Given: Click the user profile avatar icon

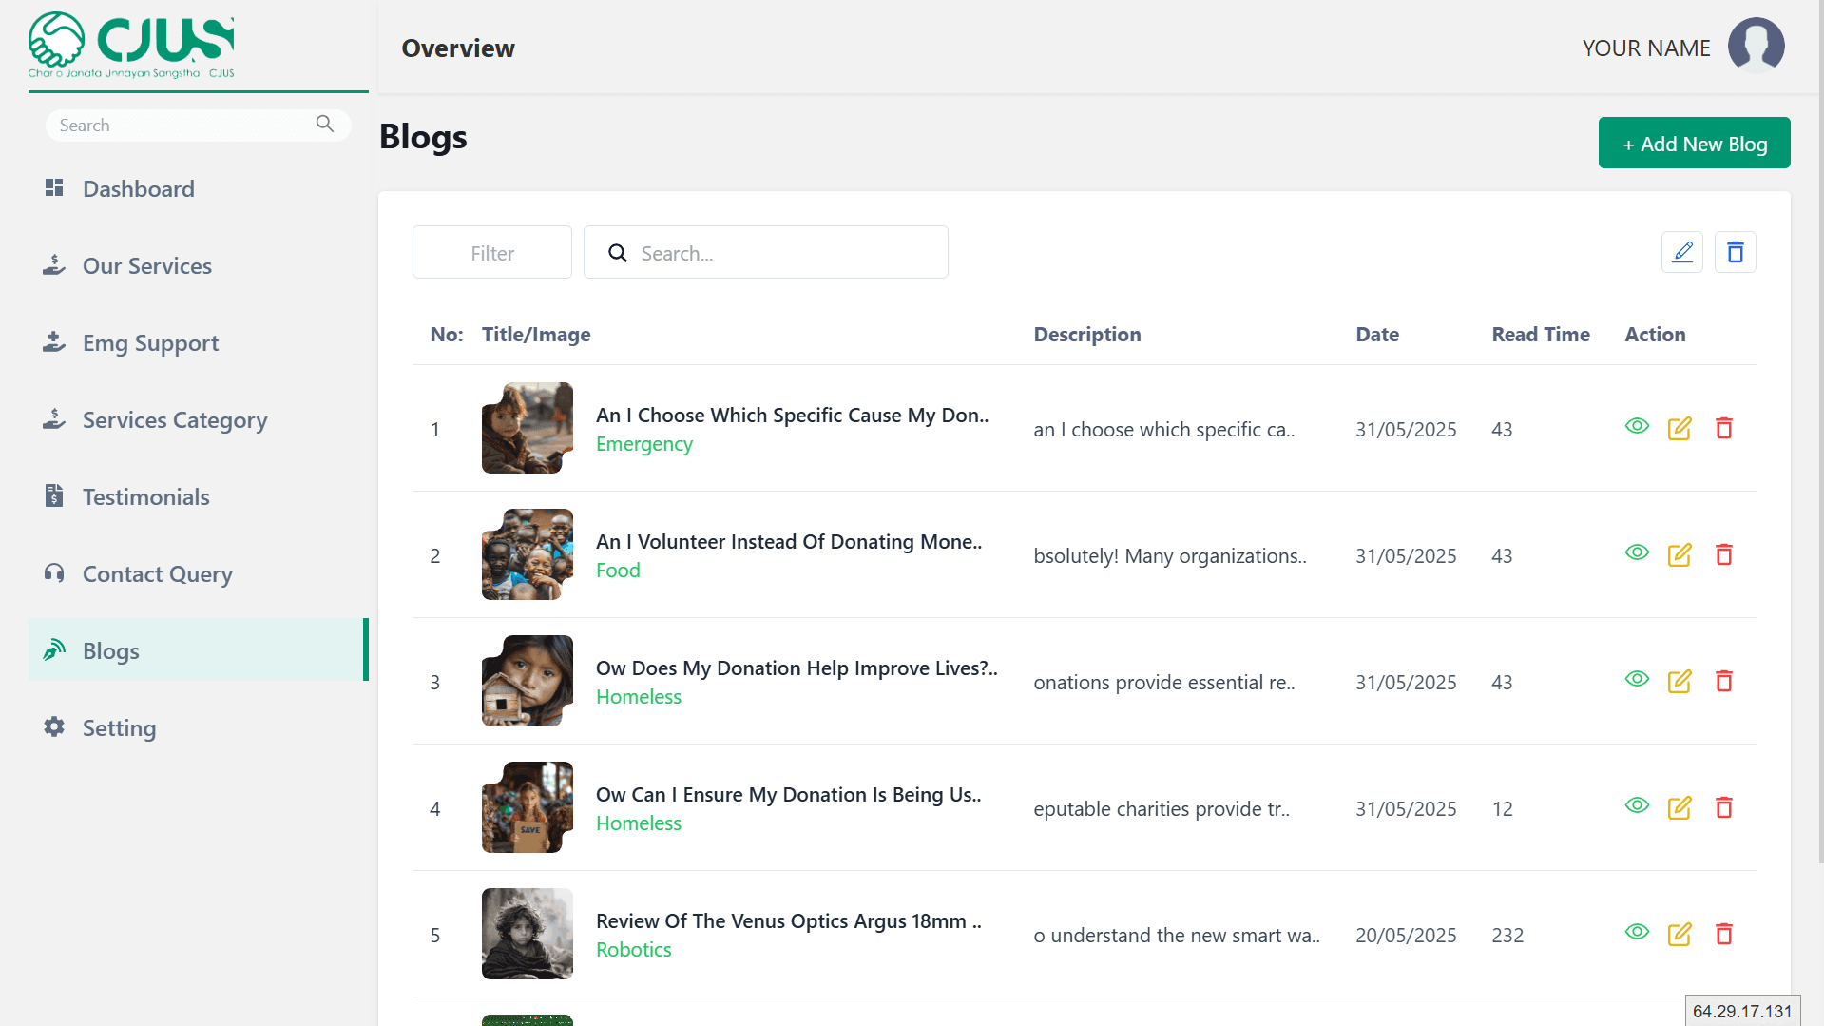Looking at the screenshot, I should point(1756,46).
